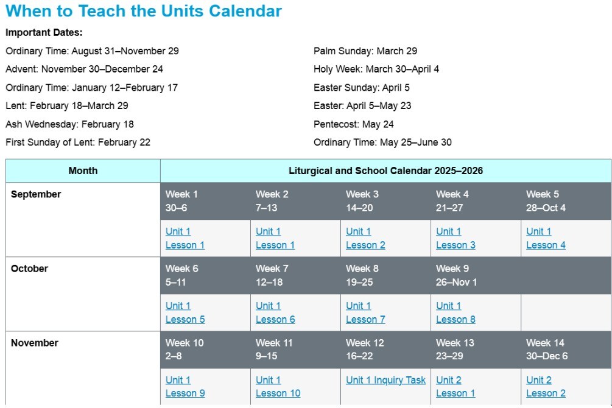The width and height of the screenshot is (612, 408).
Task: Open the Unit 1 Inquiry Task link
Action: tap(385, 380)
